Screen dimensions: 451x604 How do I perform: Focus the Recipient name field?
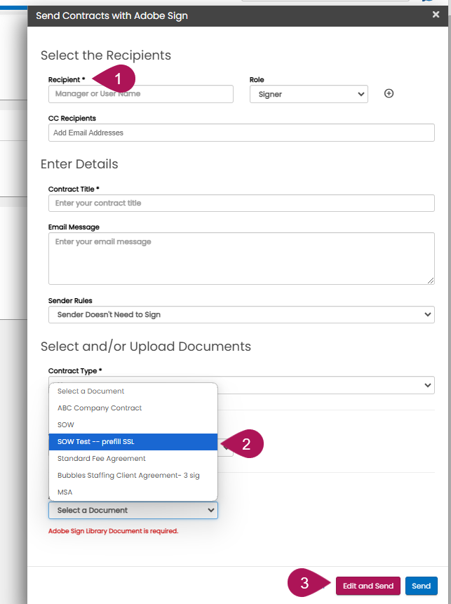click(140, 94)
